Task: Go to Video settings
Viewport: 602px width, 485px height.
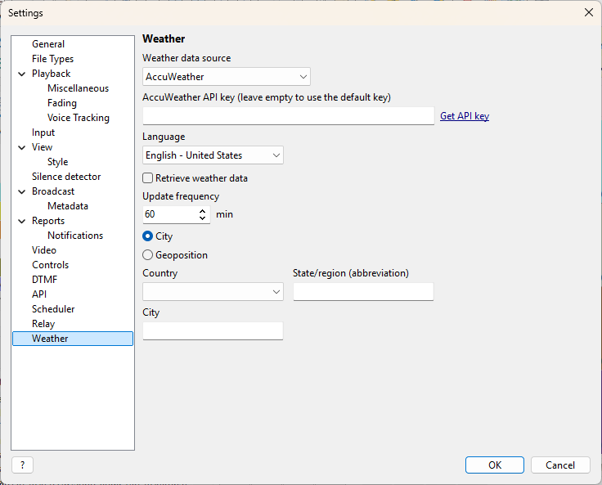Action: click(x=44, y=250)
